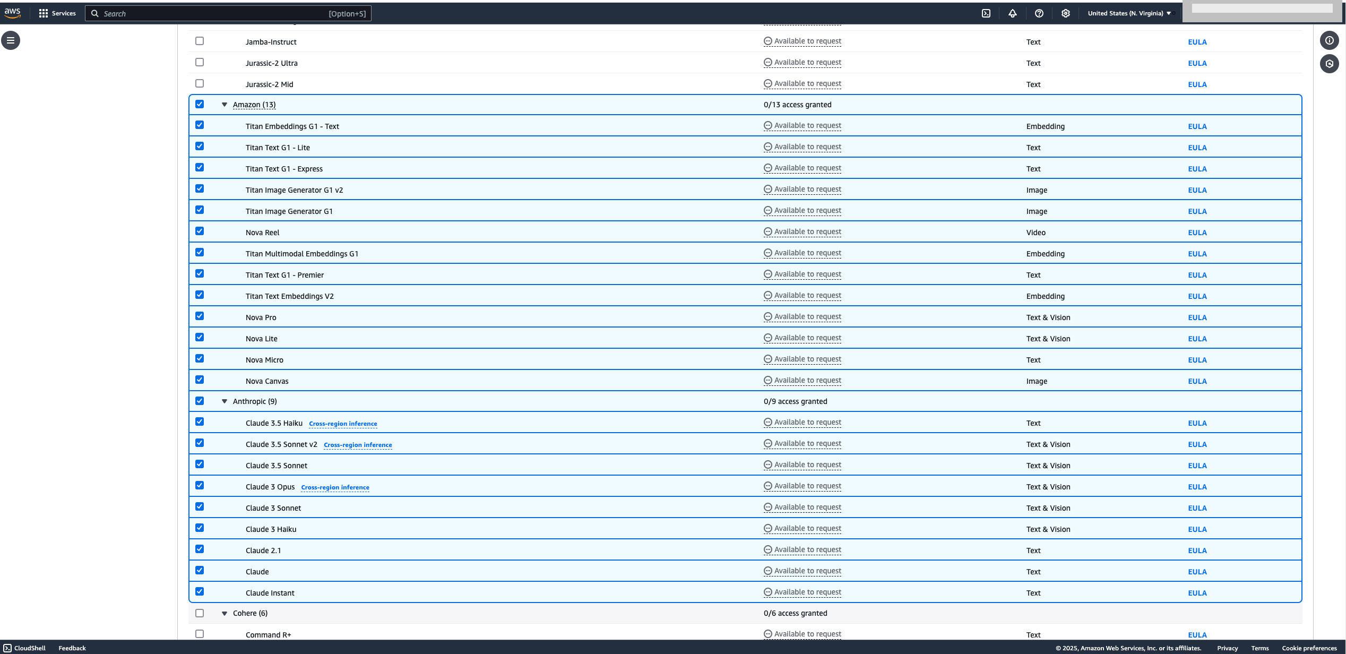
Task: Click the AWS logo home icon
Action: (13, 13)
